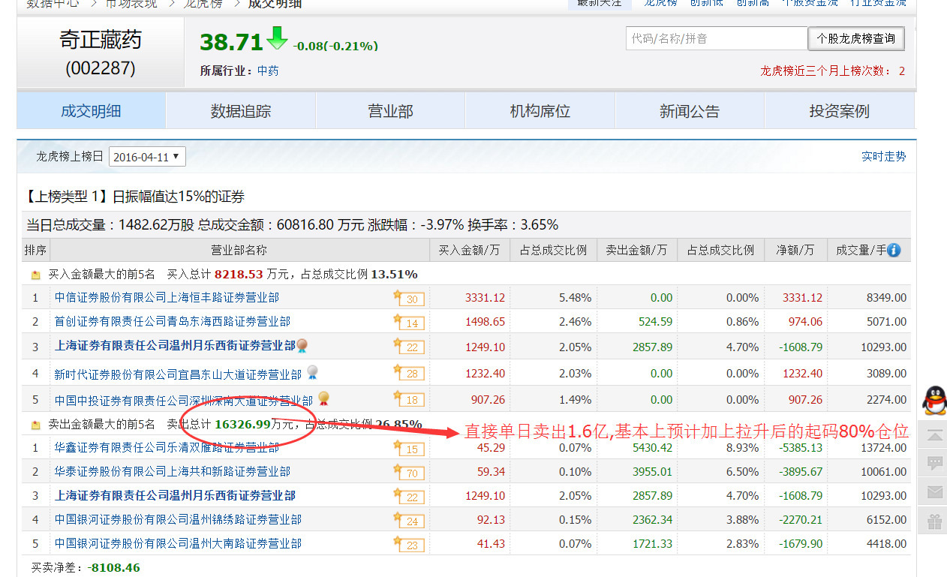Switch to the 数据追踪 tab

241,112
